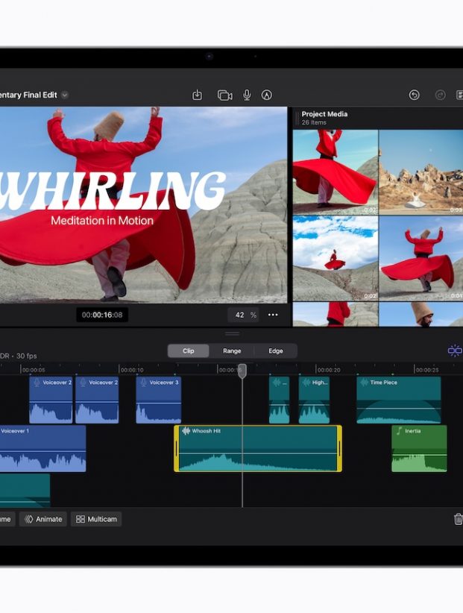Switch selection mode to Range
Image resolution: width=463 pixels, height=613 pixels.
coord(232,351)
